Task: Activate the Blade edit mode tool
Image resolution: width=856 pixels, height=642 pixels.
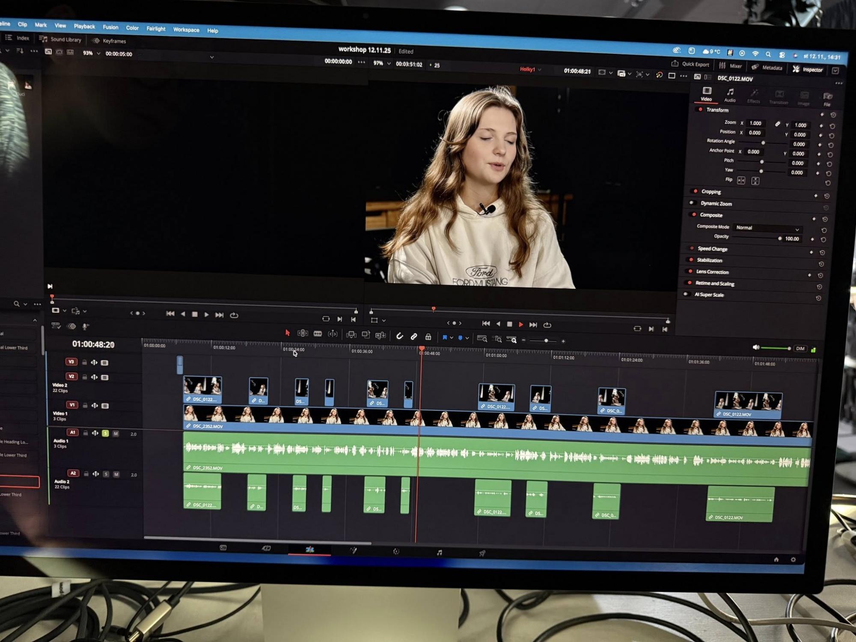Action: click(318, 334)
